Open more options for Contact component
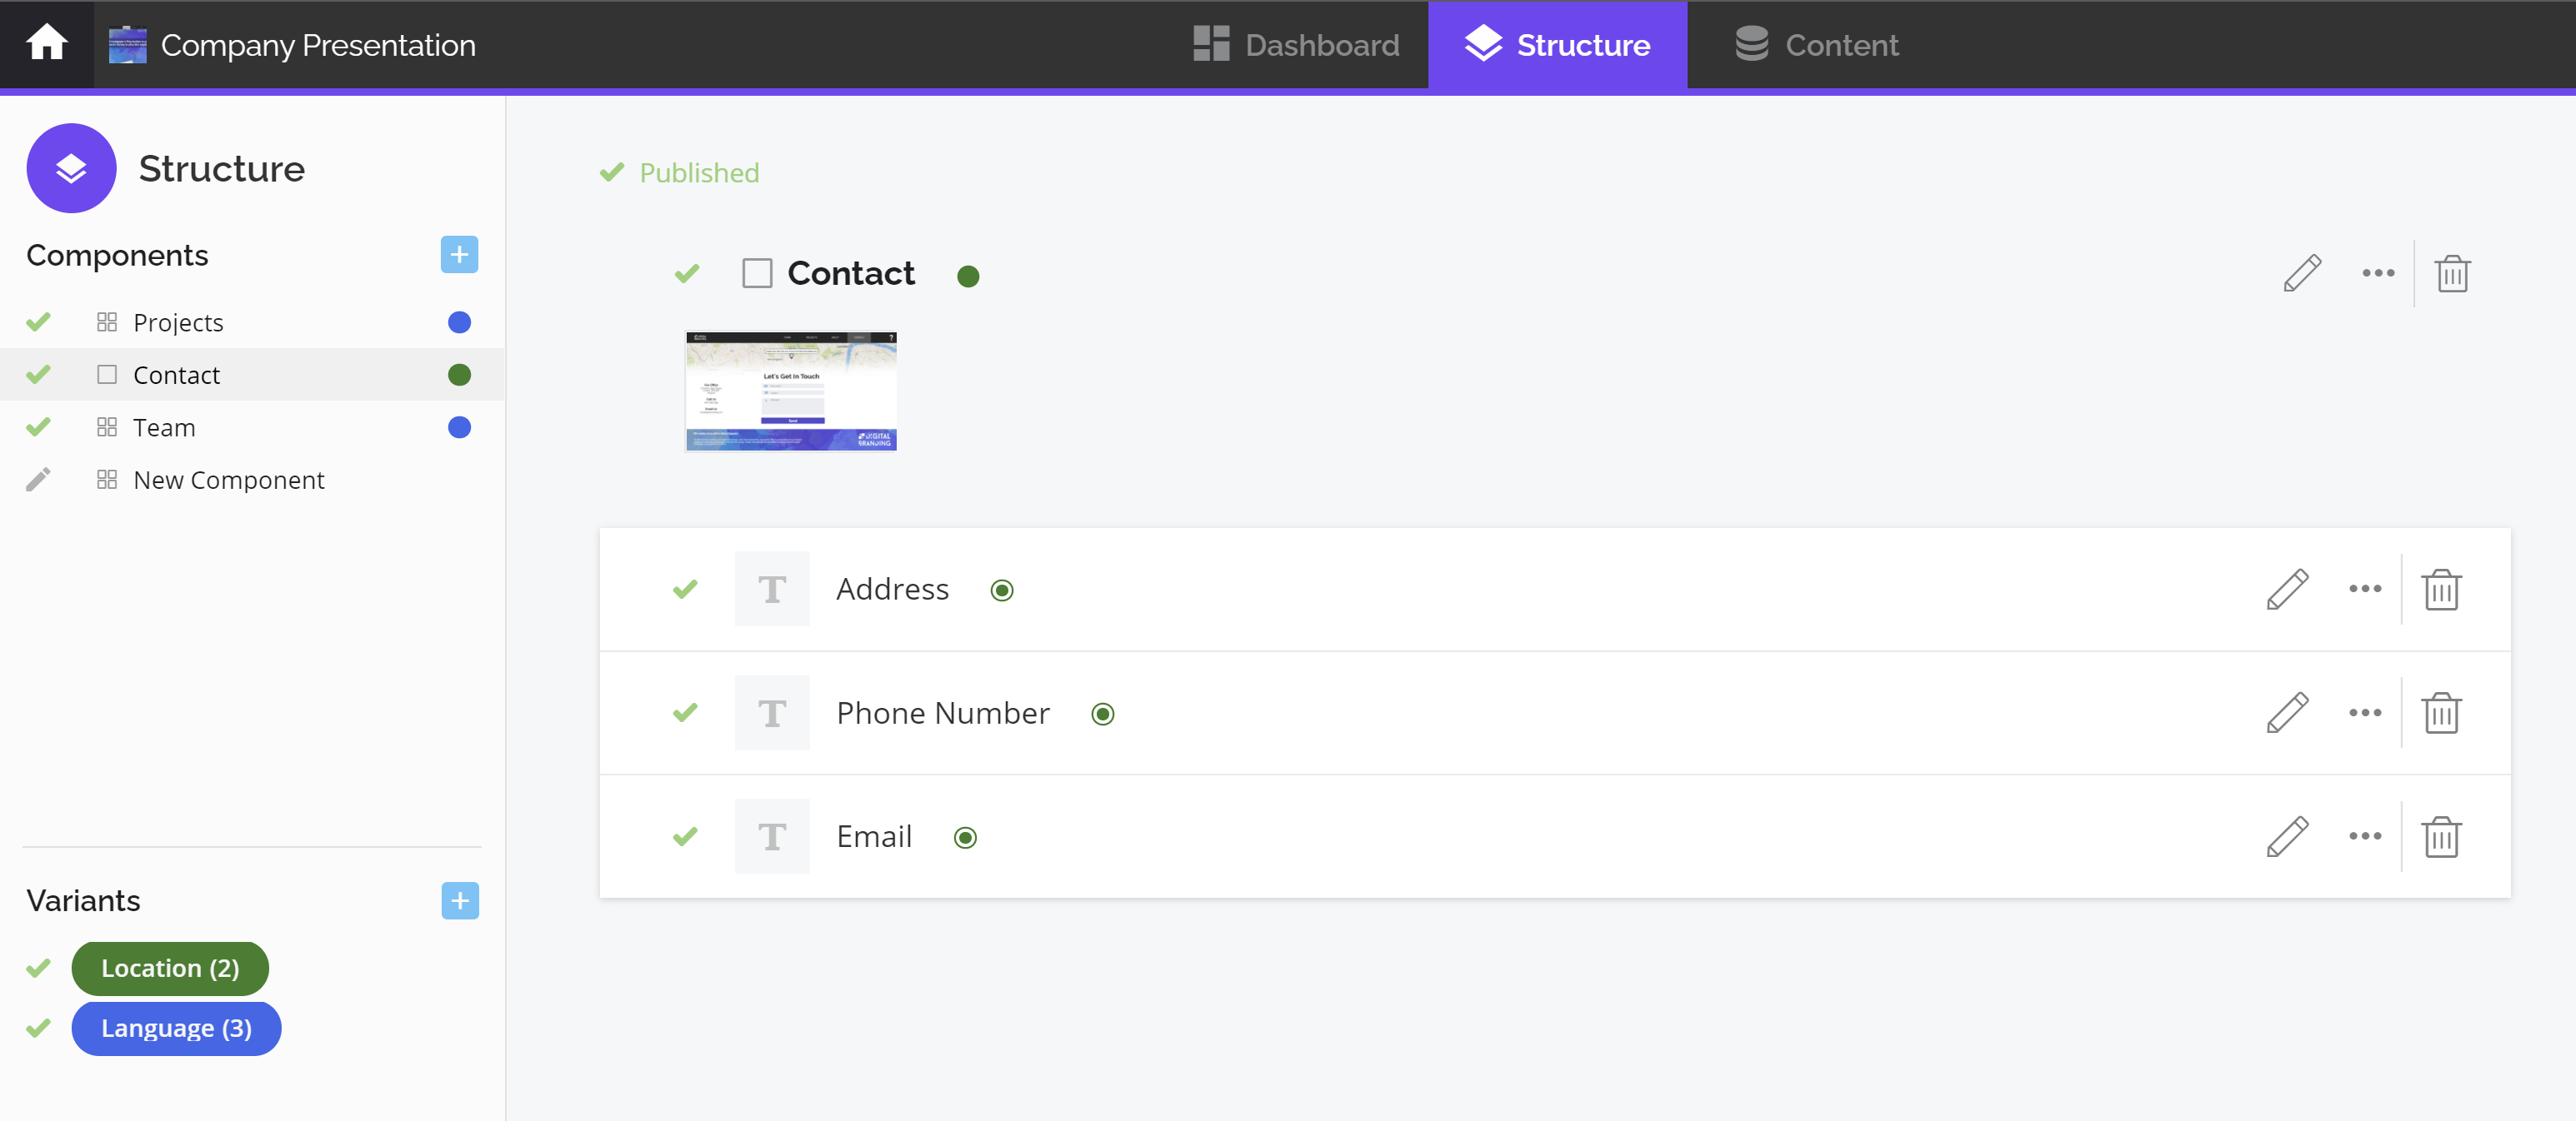This screenshot has width=2576, height=1121. (2378, 273)
